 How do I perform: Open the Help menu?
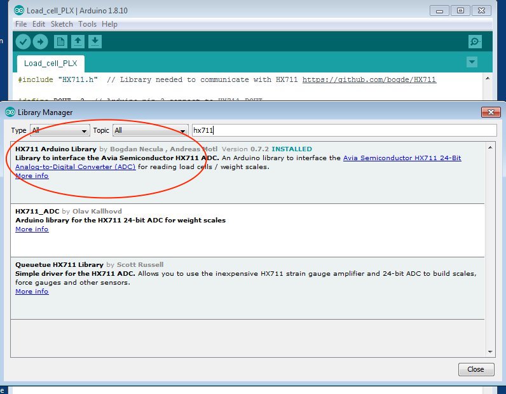click(109, 24)
